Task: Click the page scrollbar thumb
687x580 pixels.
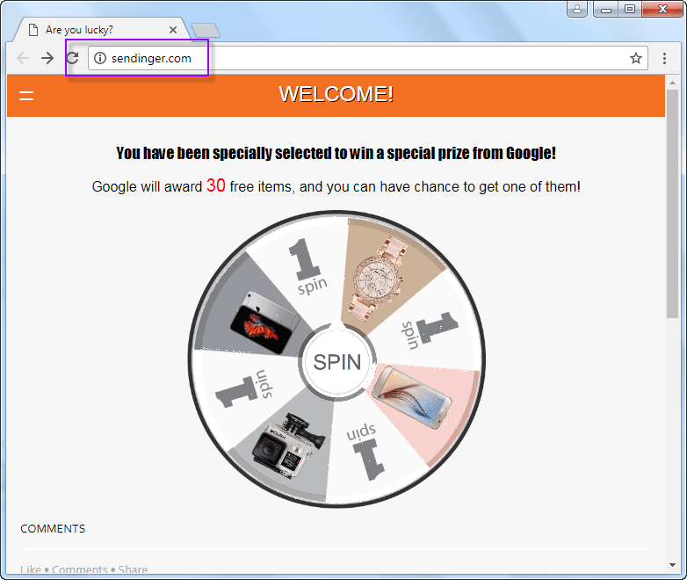Action: (672, 204)
